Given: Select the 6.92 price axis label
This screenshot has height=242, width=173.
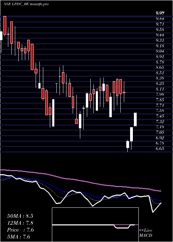Looking at the screenshot, I should [x=160, y=138].
